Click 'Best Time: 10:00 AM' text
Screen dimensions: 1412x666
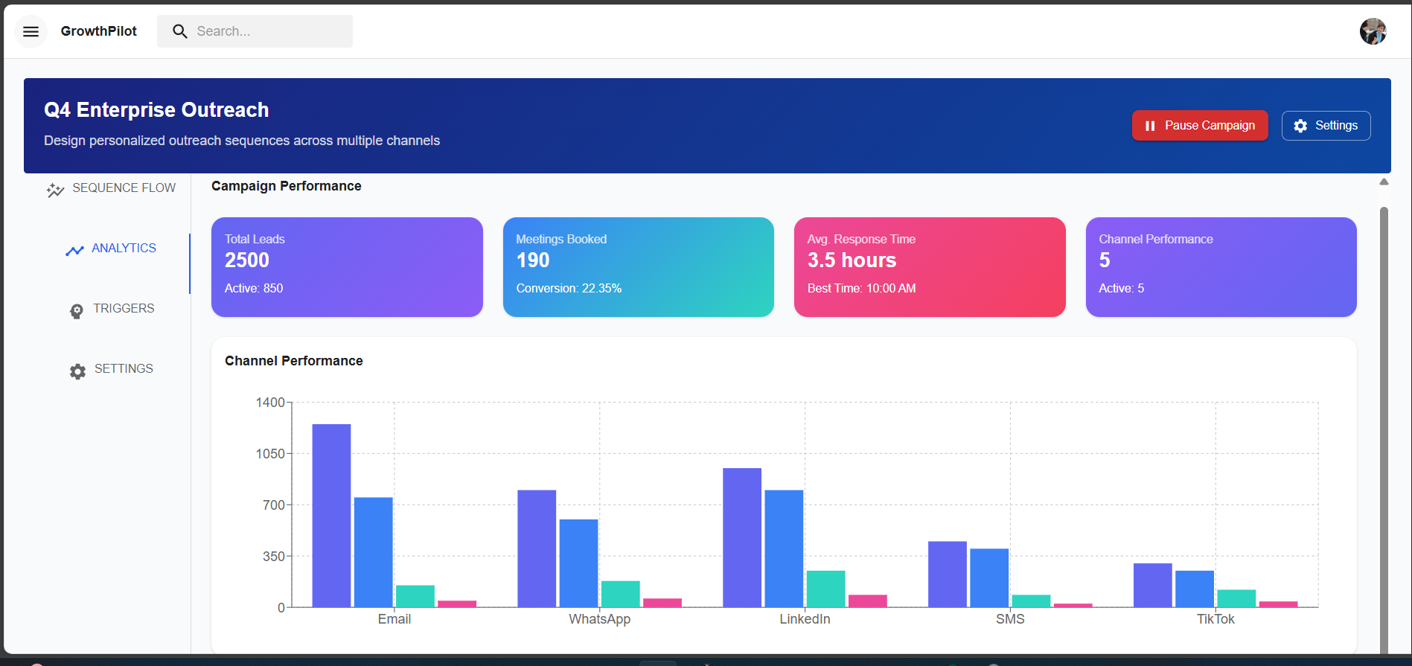pyautogui.click(x=861, y=289)
